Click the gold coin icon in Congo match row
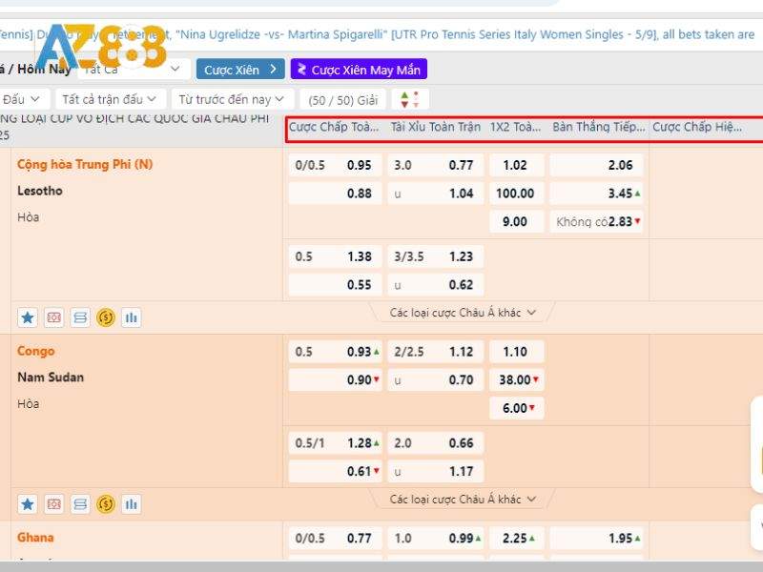 pyautogui.click(x=106, y=504)
